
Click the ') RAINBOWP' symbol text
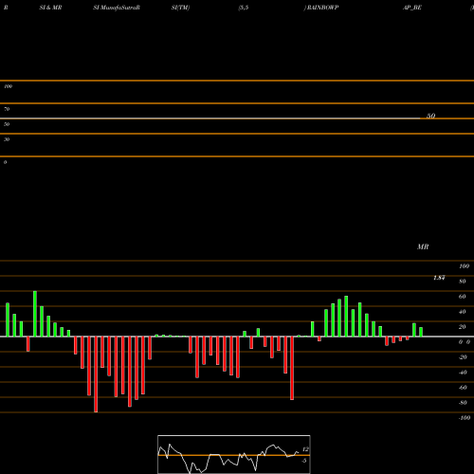(321, 8)
